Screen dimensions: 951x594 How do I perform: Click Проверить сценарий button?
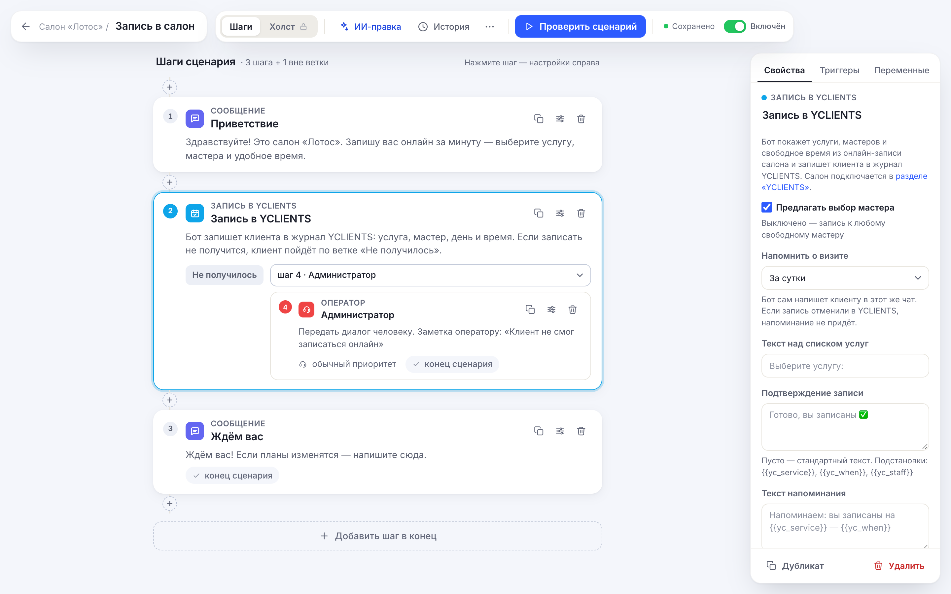580,26
